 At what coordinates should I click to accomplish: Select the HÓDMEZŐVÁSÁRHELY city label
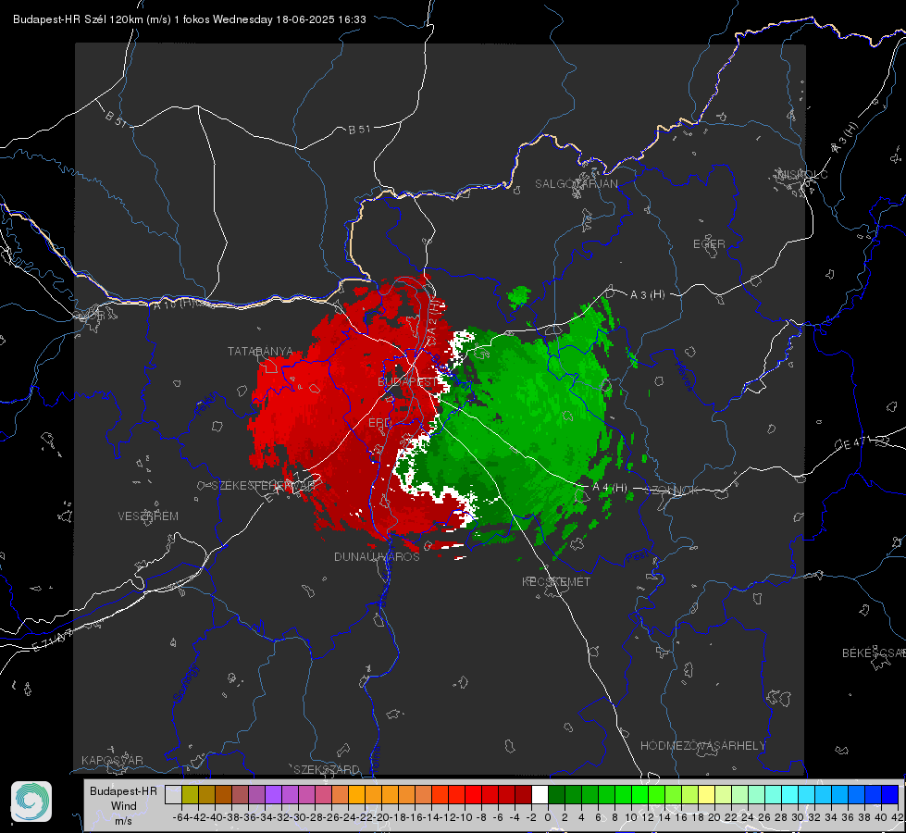[702, 746]
